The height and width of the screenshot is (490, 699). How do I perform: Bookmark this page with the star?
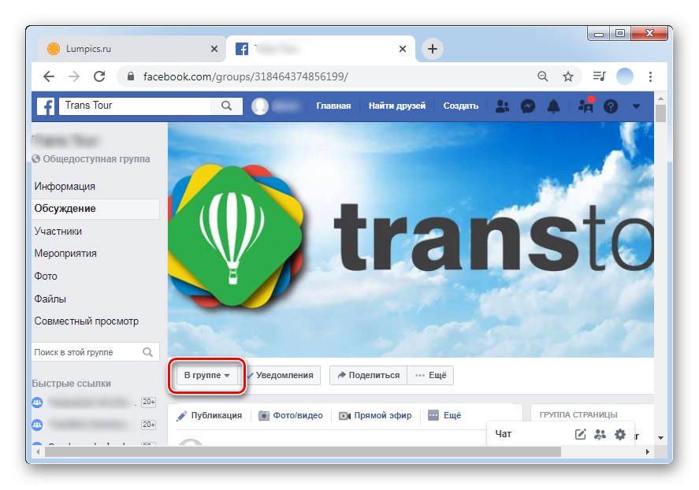[567, 76]
